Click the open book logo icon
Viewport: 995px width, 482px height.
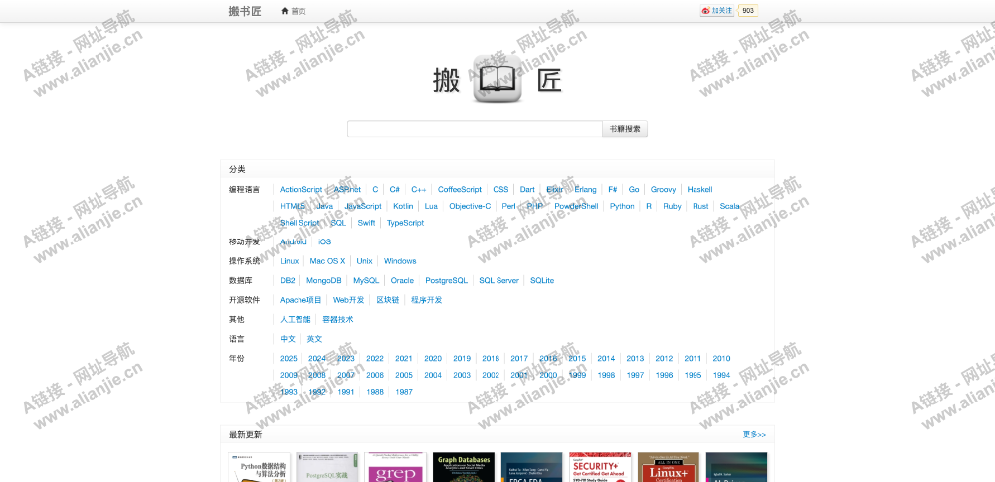(497, 80)
